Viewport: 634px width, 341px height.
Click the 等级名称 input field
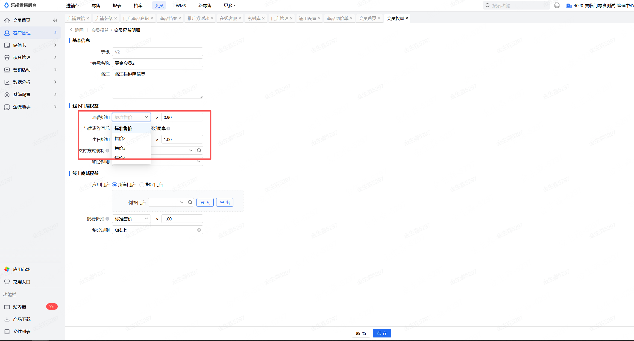157,63
